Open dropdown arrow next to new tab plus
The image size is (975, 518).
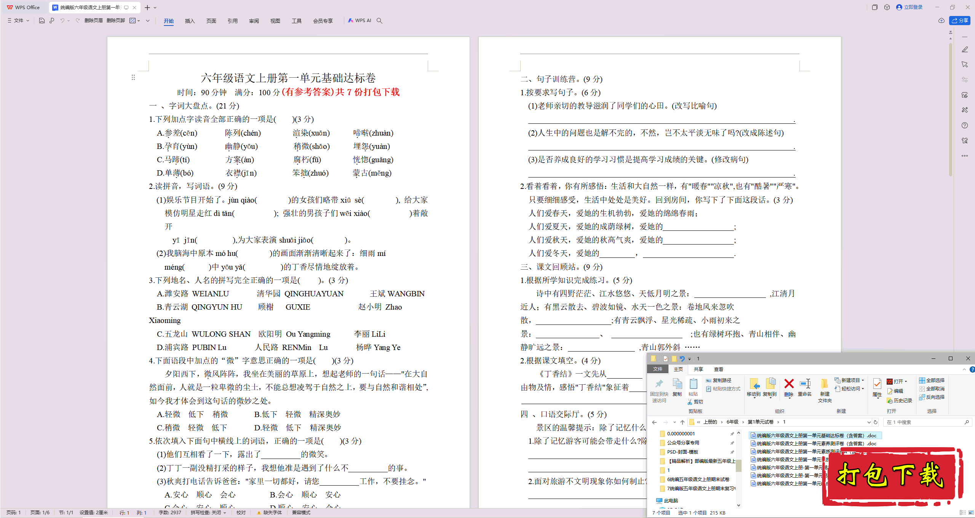[155, 8]
